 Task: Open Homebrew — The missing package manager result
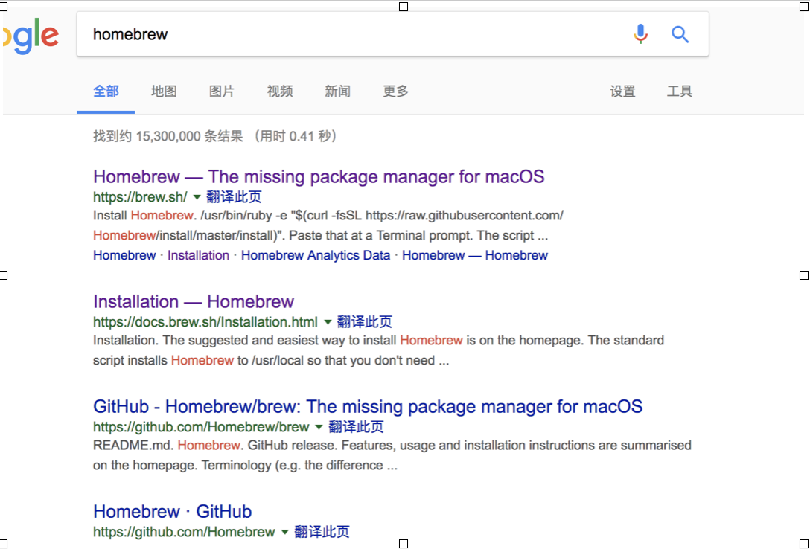click(x=319, y=177)
